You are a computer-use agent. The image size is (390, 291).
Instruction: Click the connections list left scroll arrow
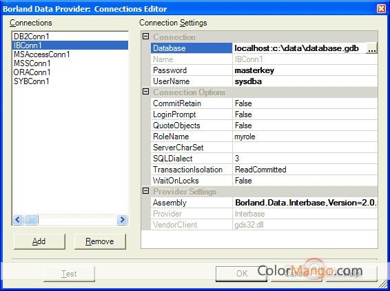(18, 220)
